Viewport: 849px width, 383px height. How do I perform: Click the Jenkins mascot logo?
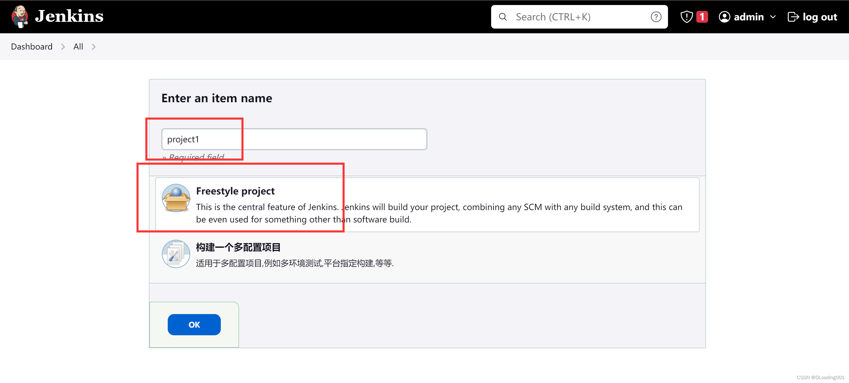19,16
